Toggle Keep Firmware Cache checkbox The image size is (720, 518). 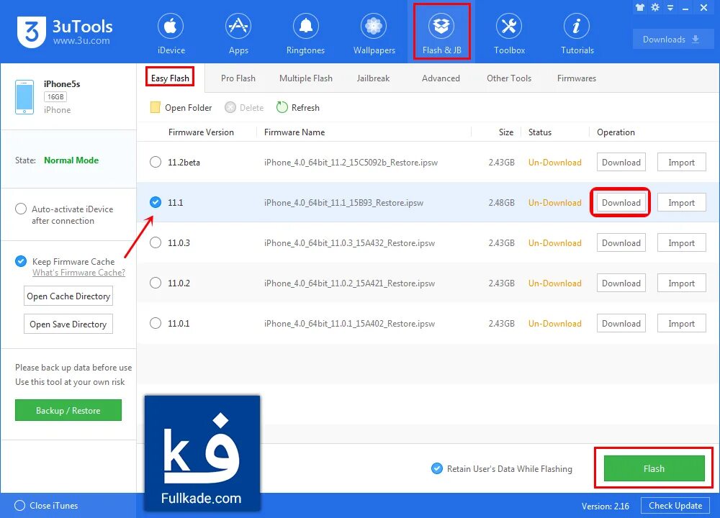21,262
